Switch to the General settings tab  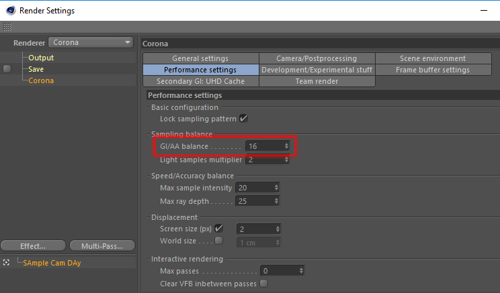pyautogui.click(x=200, y=58)
